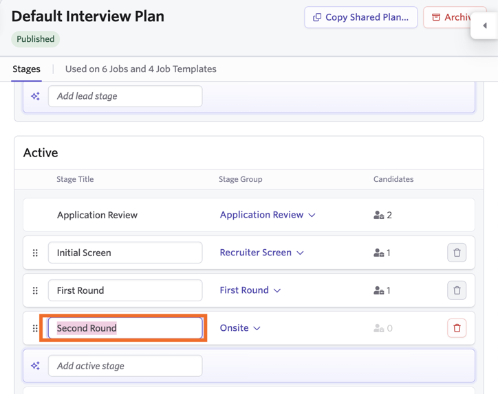Grab the drag handle for Initial Screen

click(35, 253)
